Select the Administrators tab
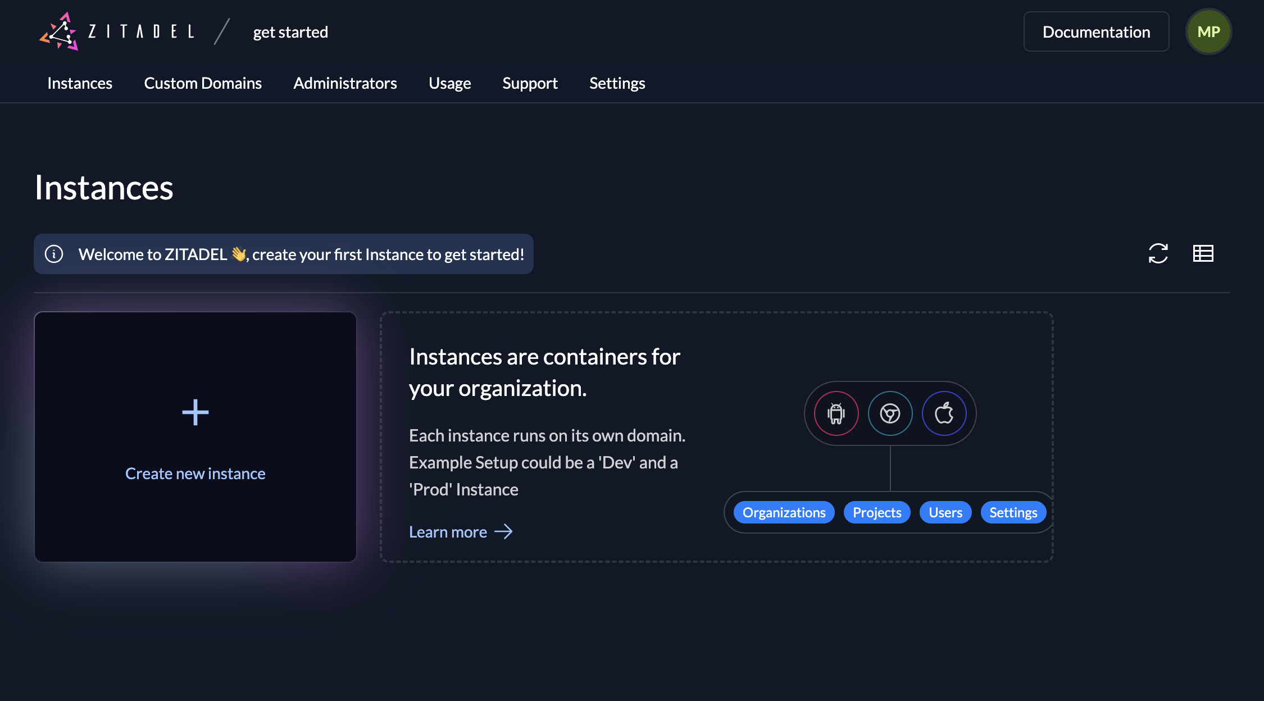 pyautogui.click(x=345, y=83)
